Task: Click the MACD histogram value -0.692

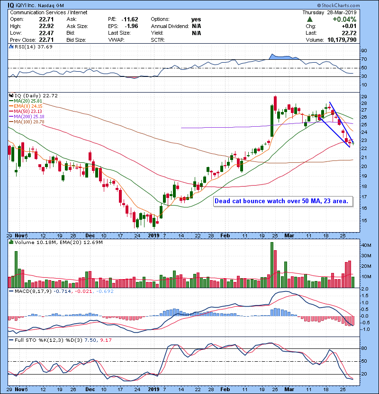Action: (x=105, y=291)
